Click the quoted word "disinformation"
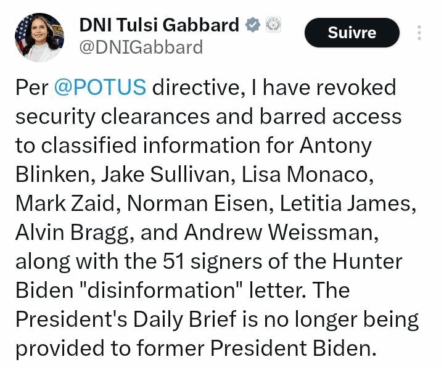The height and width of the screenshot is (370, 444). pyautogui.click(x=162, y=290)
